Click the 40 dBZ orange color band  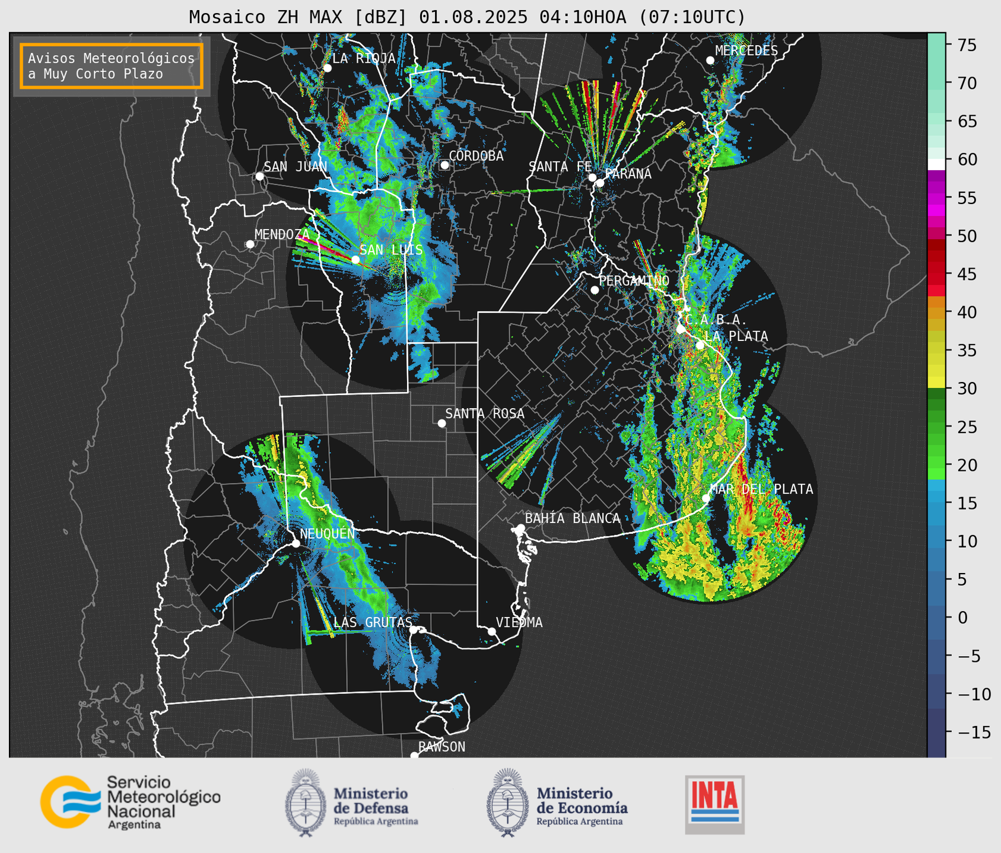click(x=936, y=313)
